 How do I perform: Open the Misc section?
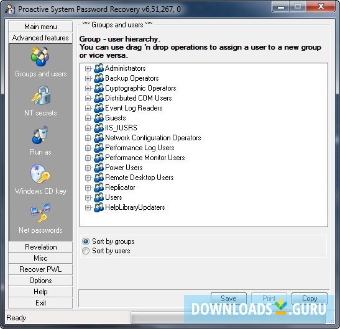click(x=40, y=258)
